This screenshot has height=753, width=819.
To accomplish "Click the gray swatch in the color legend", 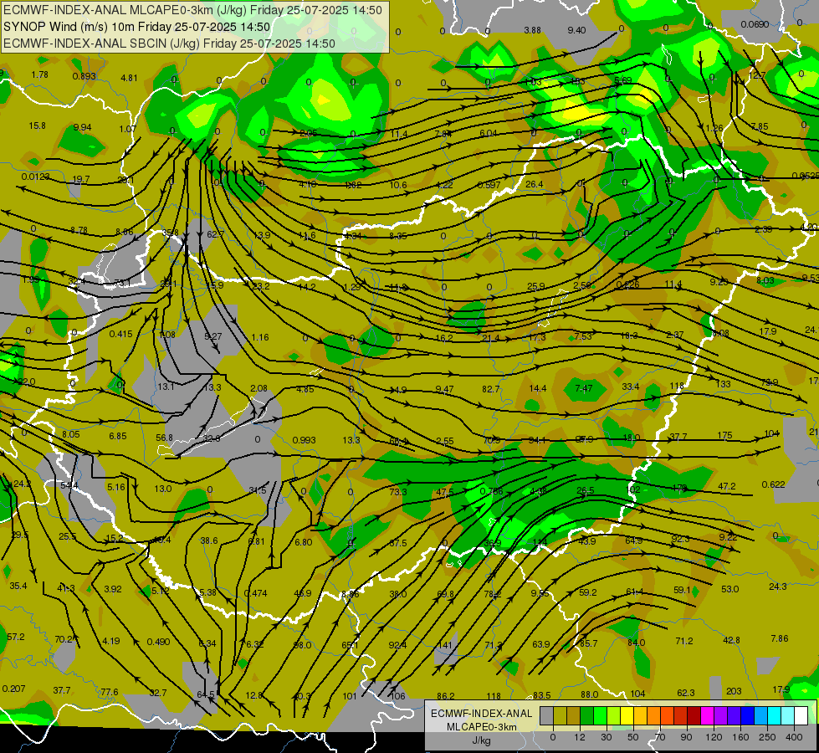I will tap(547, 715).
